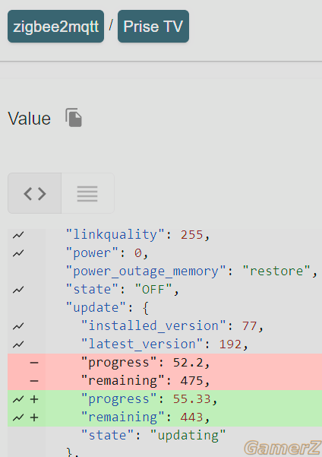
Task: Open chart icon beside linkquality line
Action: click(18, 235)
